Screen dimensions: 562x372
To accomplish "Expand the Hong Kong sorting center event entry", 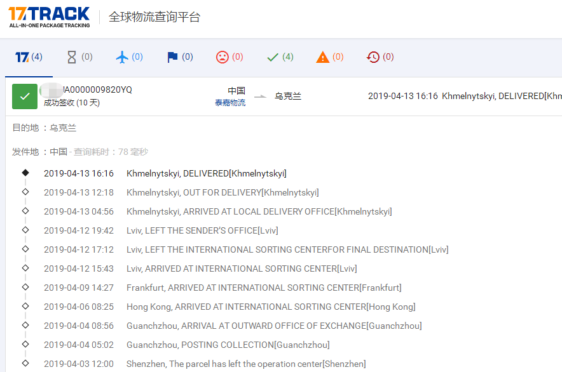I will [x=270, y=306].
